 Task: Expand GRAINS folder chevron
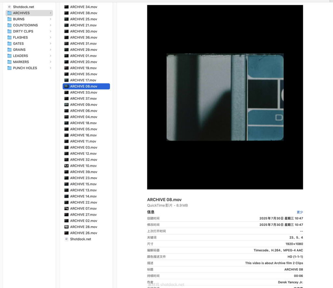click(50, 50)
